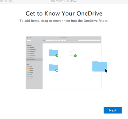128x119 pixels.
Task: Click the synced folder icon with green checkmark
Action: click(53, 53)
